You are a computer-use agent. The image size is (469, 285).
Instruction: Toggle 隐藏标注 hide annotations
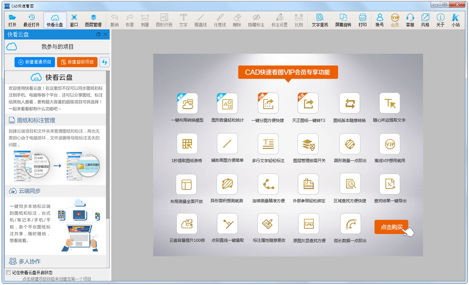(x=256, y=21)
